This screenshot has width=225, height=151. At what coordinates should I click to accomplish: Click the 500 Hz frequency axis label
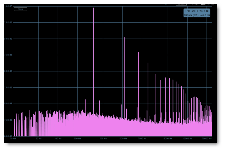coord(103,139)
